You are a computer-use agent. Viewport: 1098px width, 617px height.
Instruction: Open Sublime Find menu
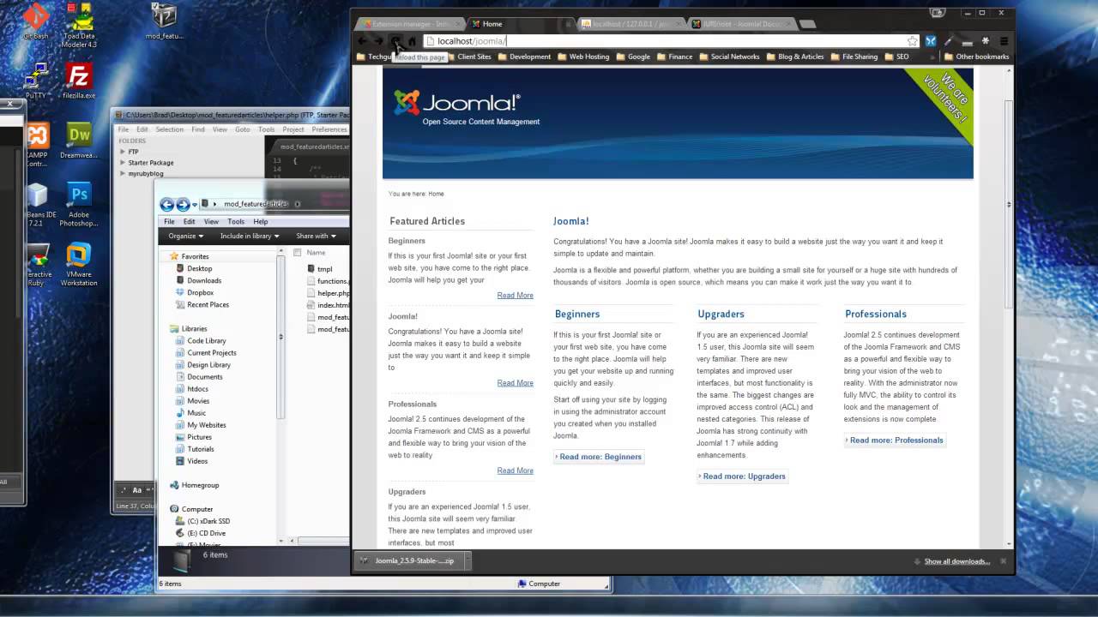coord(198,129)
